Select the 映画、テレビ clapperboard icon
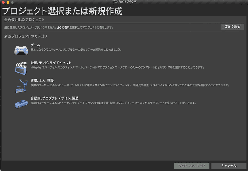 [x=21, y=68]
